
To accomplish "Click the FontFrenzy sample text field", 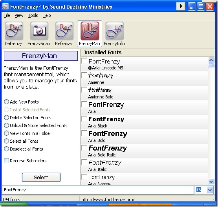I will 98,190.
